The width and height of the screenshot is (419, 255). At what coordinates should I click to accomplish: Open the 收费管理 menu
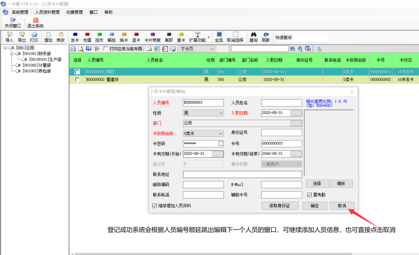[x=74, y=12]
